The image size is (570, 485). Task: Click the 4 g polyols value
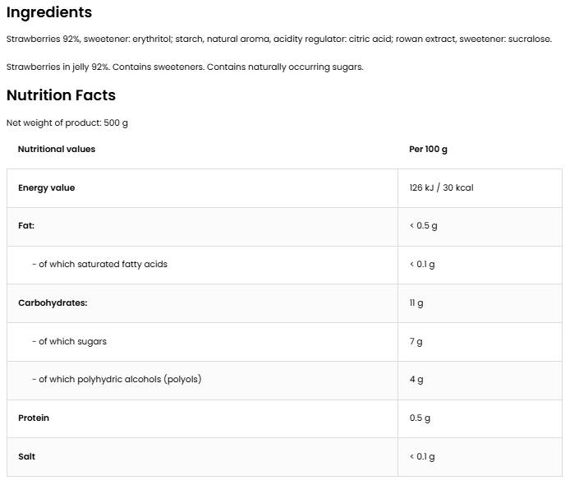tap(416, 379)
